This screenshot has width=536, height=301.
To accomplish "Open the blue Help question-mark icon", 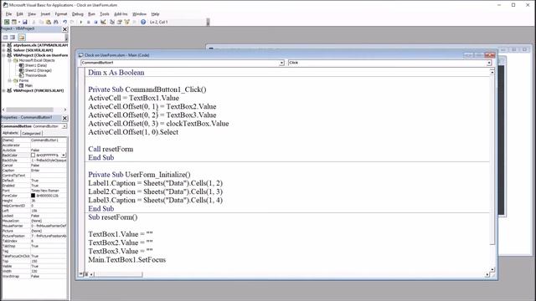I will (x=143, y=22).
